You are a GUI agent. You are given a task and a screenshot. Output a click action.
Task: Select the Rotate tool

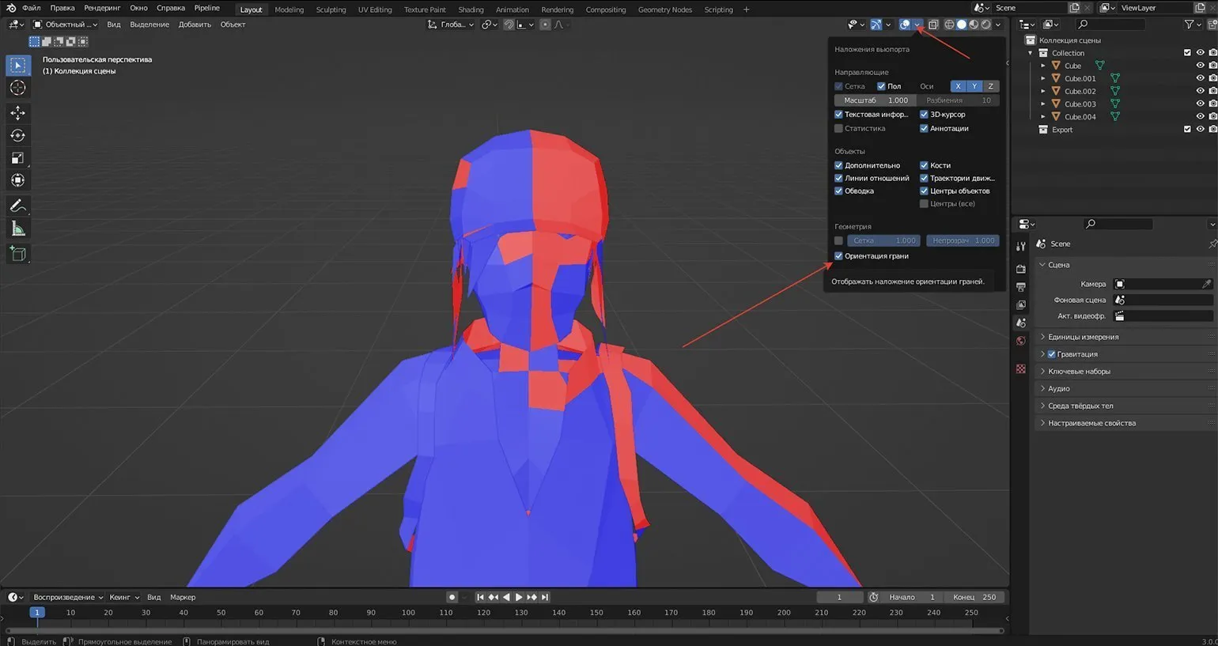[17, 135]
